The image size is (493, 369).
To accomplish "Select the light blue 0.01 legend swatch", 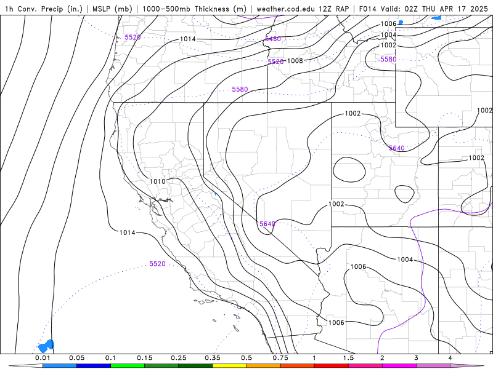I will [60, 366].
